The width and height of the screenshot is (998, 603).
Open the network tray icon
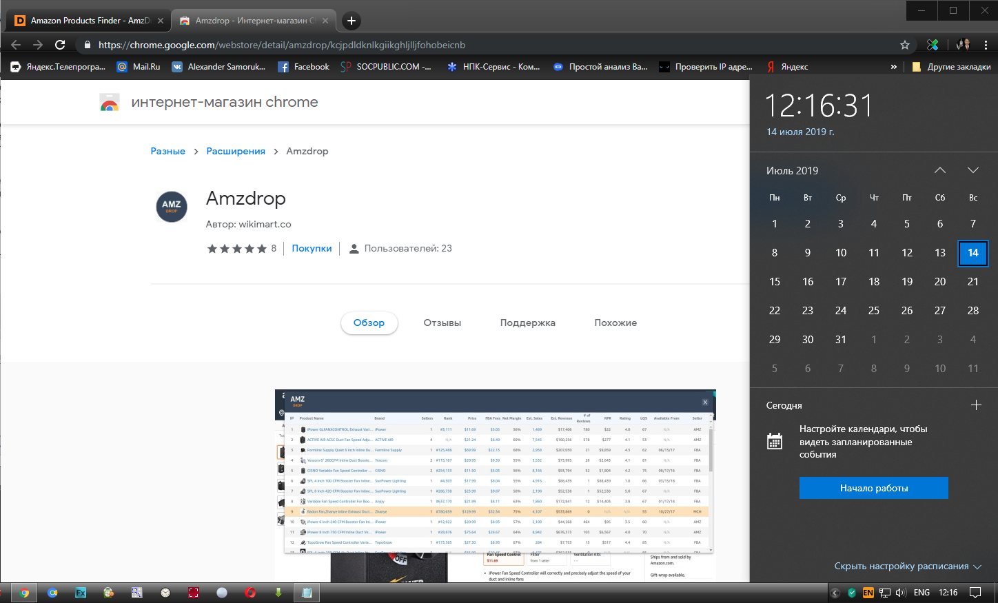(x=885, y=593)
